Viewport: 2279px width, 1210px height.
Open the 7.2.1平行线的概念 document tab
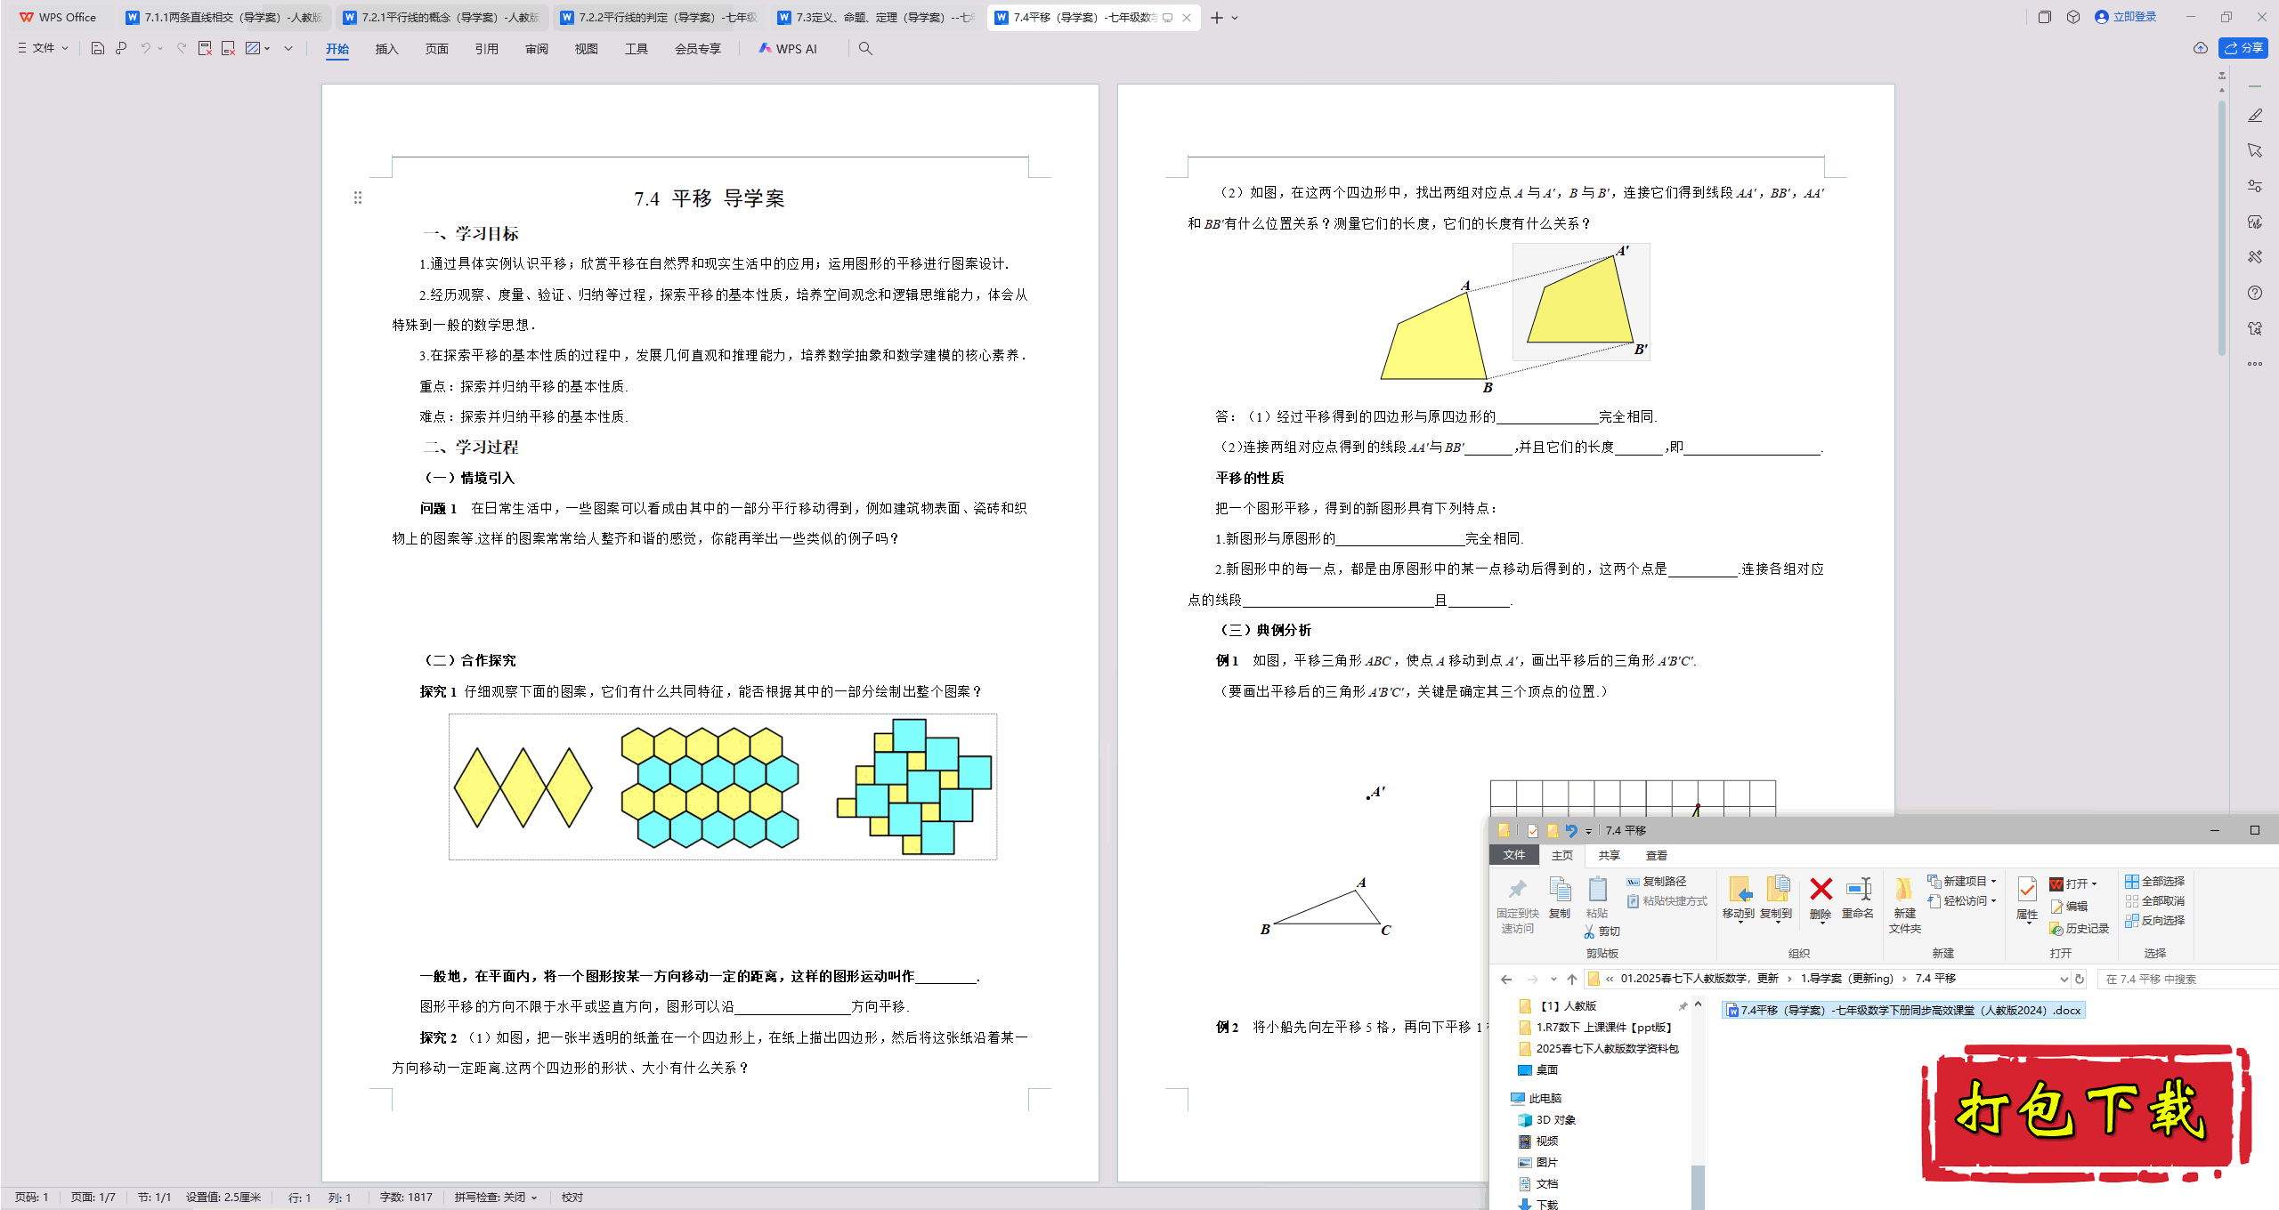[442, 17]
